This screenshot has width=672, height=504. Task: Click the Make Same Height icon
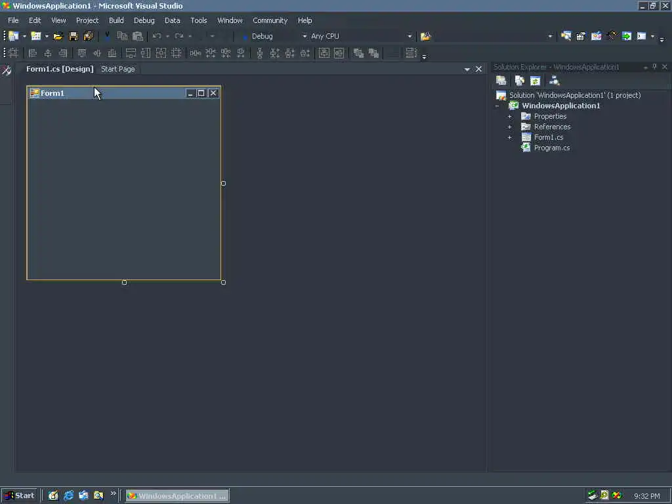click(146, 53)
